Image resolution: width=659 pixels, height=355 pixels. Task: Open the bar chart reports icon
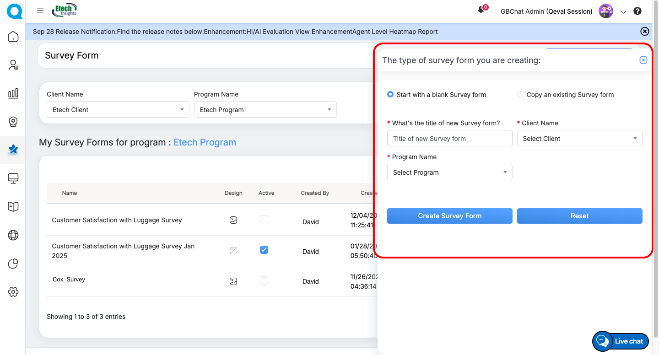coord(13,93)
